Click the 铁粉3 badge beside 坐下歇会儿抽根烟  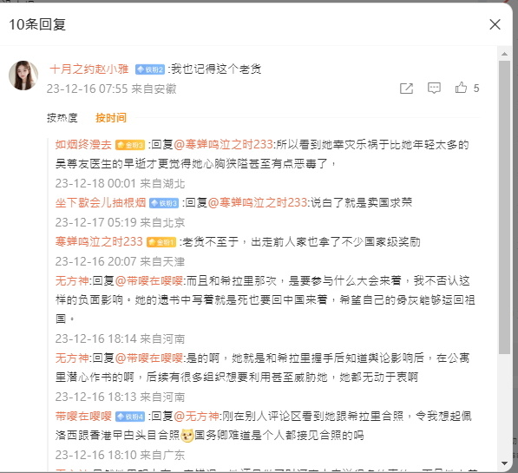click(x=164, y=203)
